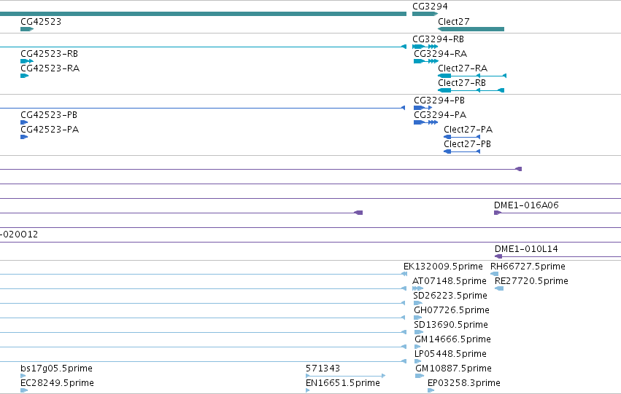Viewport: 621px width, 394px height.
Task: Select the CG3294-PA protein label
Action: (440, 115)
